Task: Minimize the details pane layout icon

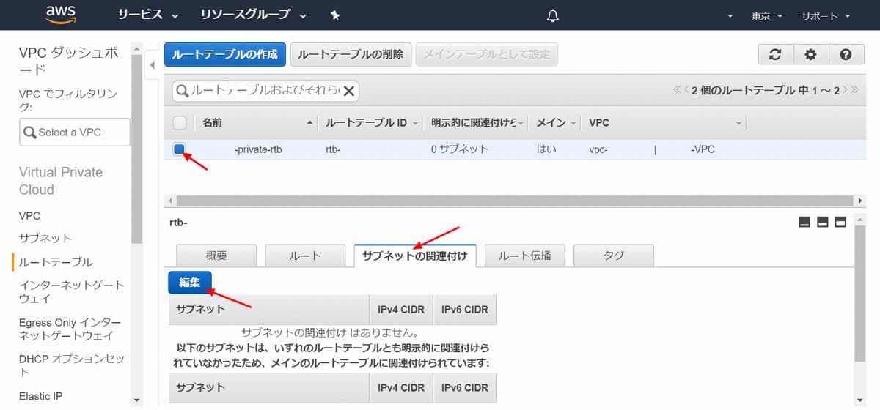Action: pyautogui.click(x=804, y=222)
